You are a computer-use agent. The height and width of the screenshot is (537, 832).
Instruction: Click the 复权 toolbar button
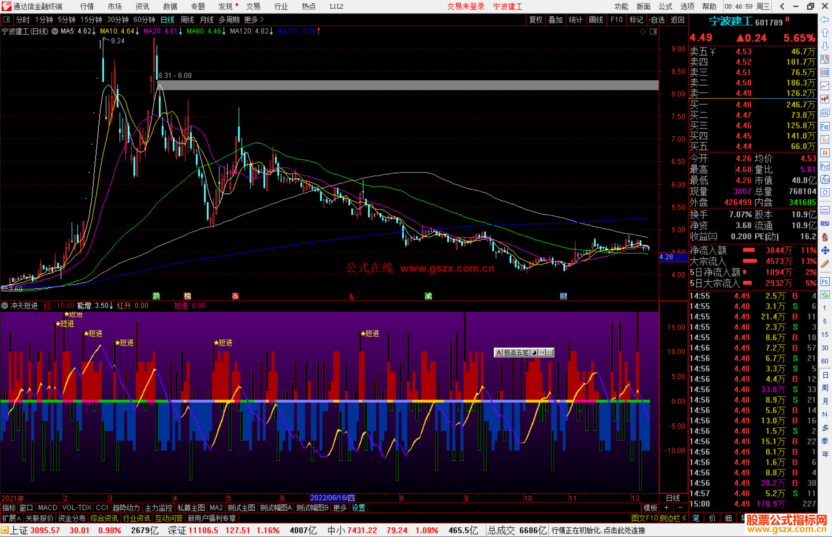[535, 20]
